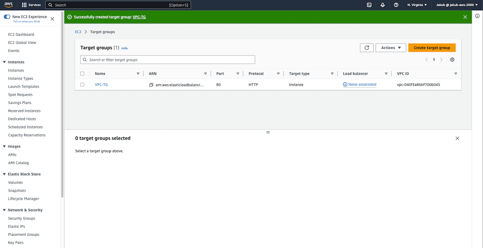
Task: Check the select-all target groups checkbox
Action: click(x=82, y=74)
